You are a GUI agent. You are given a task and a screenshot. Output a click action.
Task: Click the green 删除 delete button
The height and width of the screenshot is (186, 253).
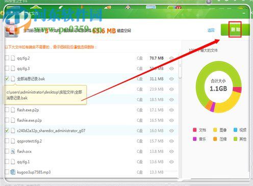(x=235, y=30)
